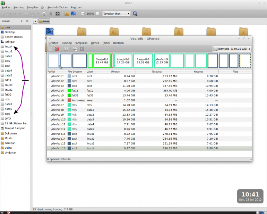Image resolution: width=267 pixels, height=214 pixels.
Task: Click the GParted resize/move icon
Action: point(66,49)
